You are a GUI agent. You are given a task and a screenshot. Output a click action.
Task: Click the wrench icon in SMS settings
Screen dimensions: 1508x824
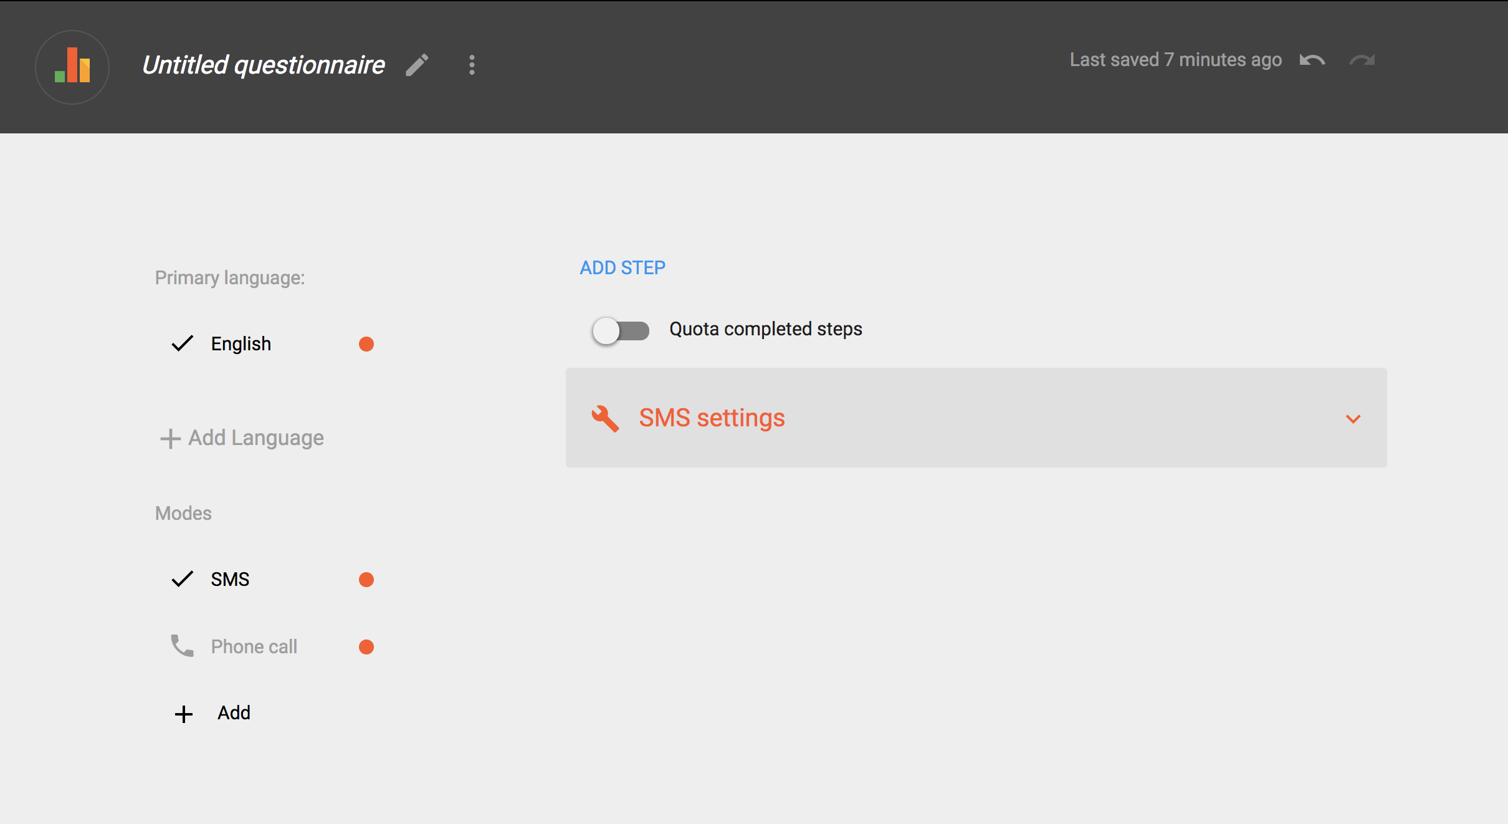tap(604, 418)
